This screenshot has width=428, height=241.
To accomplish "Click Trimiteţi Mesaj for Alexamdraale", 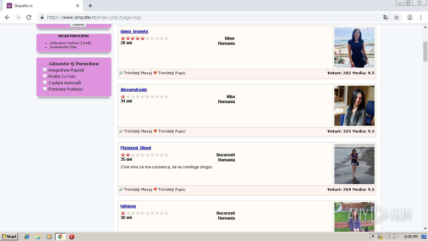I will [138, 131].
